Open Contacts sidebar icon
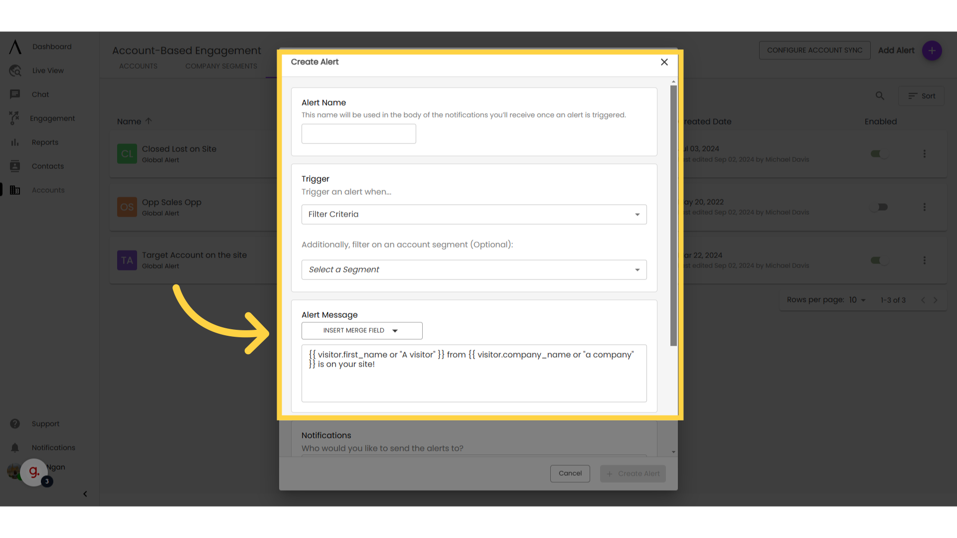Image resolution: width=957 pixels, height=538 pixels. click(x=14, y=166)
